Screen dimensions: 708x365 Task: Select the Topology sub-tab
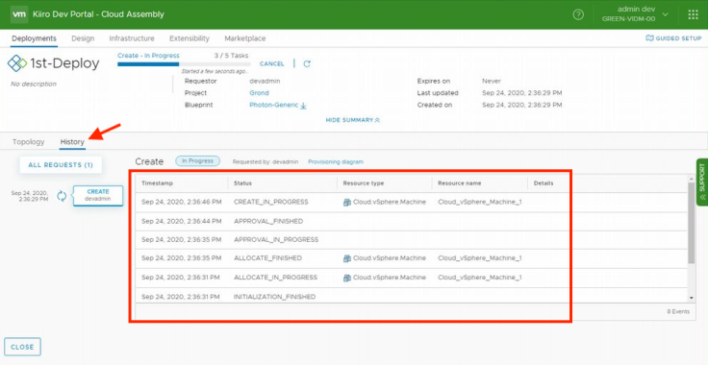tap(29, 141)
